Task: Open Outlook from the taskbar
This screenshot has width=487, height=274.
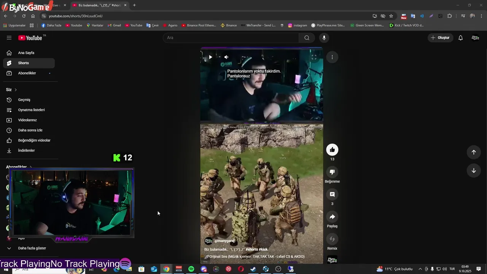Action: pos(154,269)
